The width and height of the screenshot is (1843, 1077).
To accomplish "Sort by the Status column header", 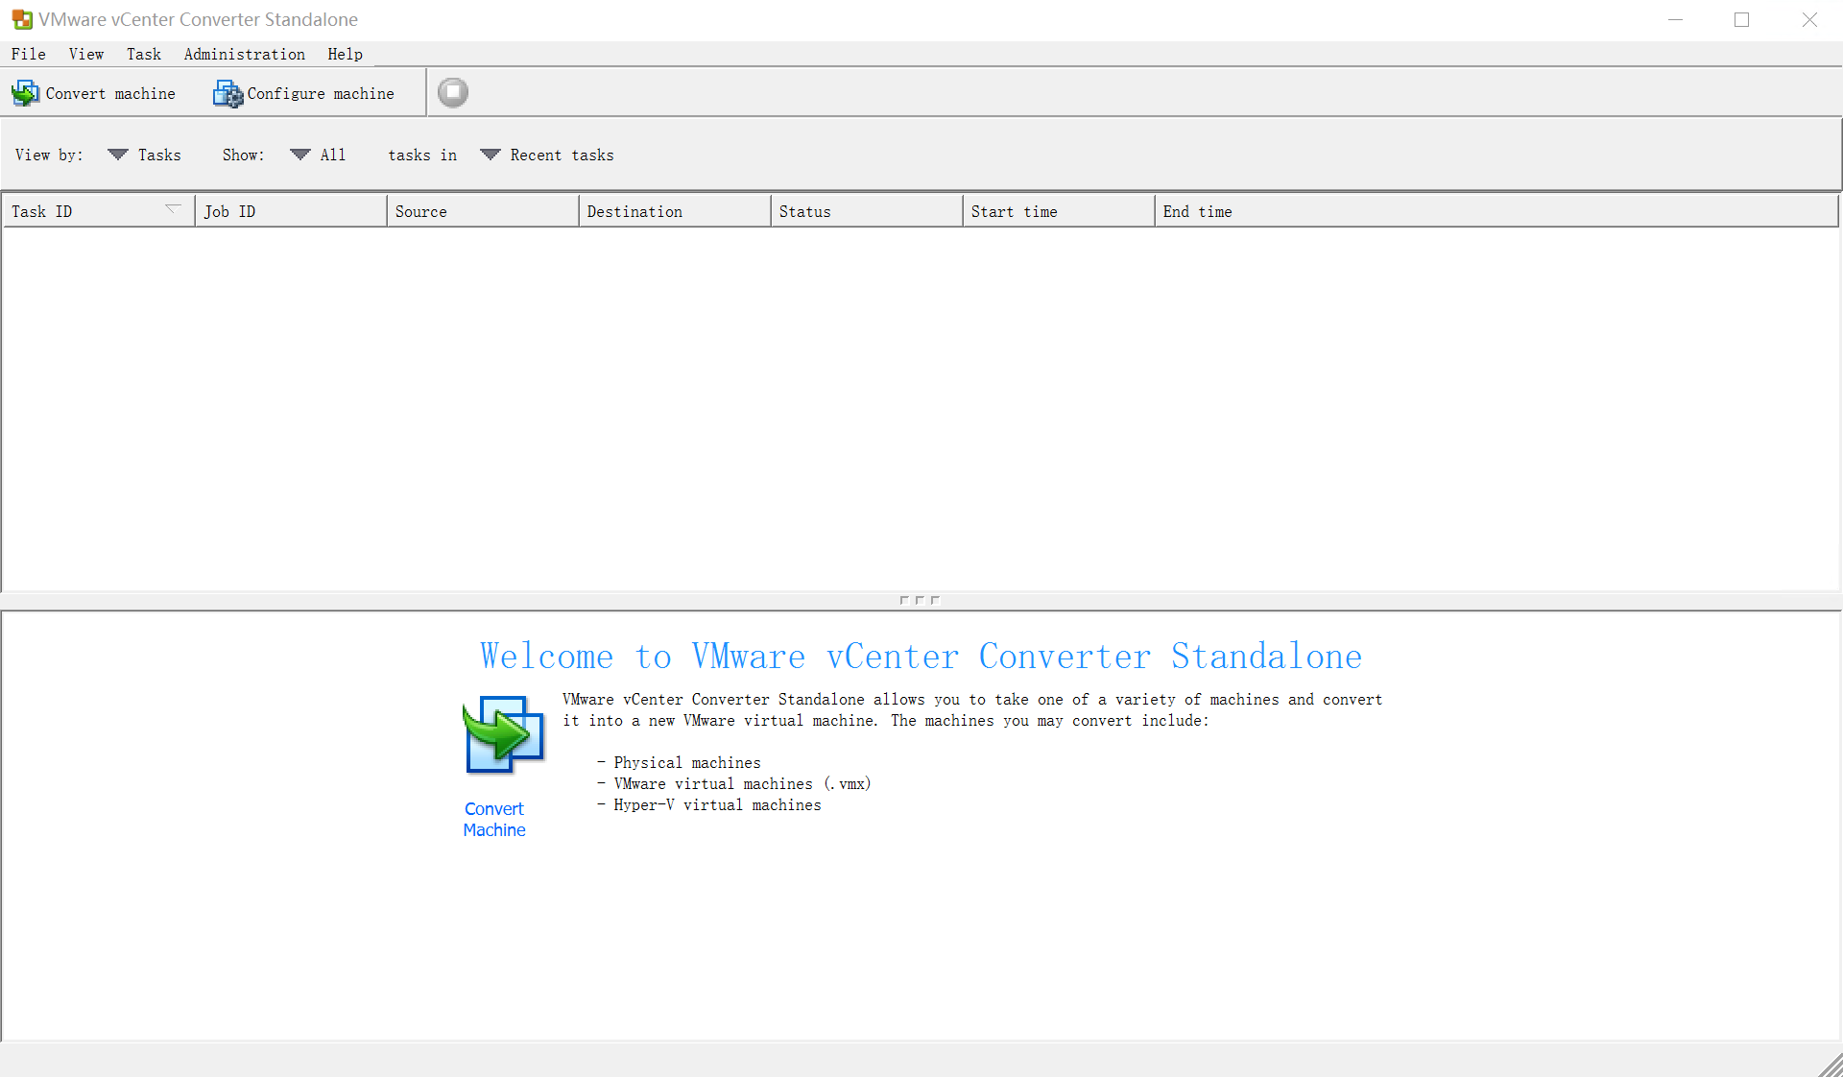I will coord(864,211).
